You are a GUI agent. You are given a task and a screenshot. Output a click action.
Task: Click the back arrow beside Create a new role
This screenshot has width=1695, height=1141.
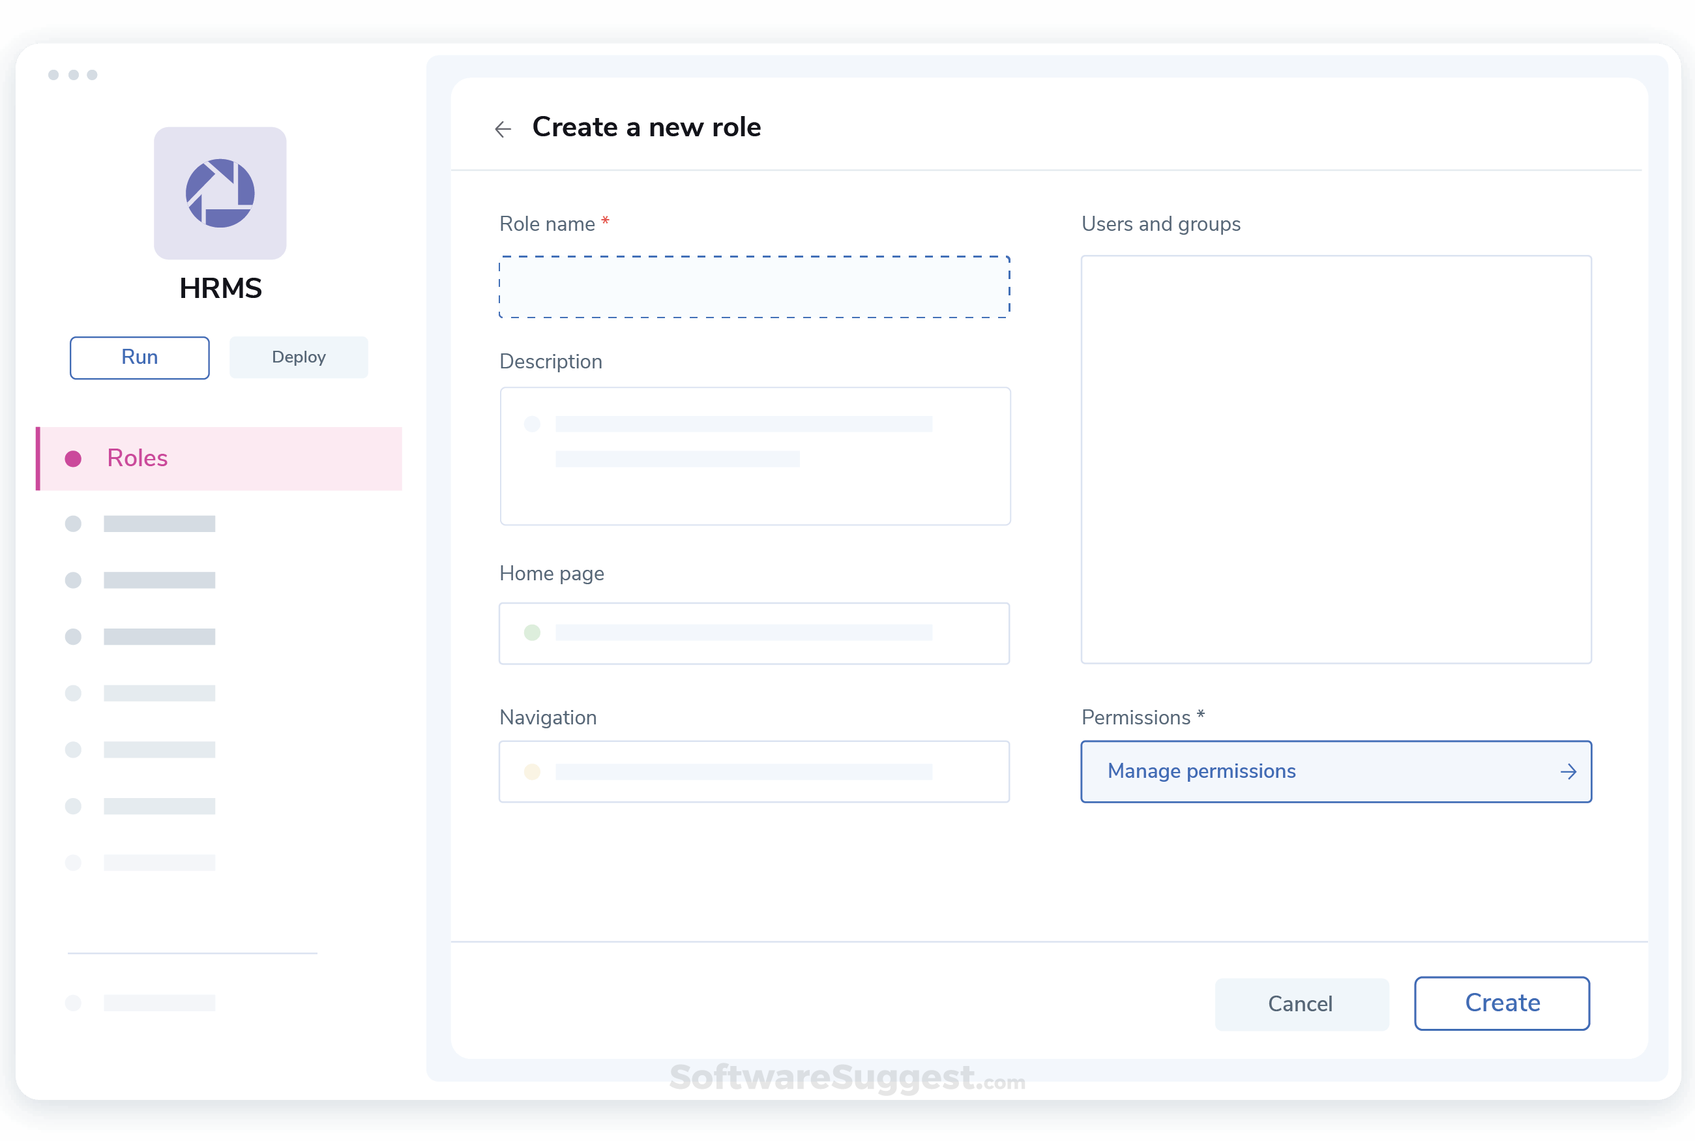pos(503,128)
